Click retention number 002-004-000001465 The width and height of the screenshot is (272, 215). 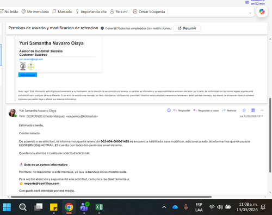115,141
